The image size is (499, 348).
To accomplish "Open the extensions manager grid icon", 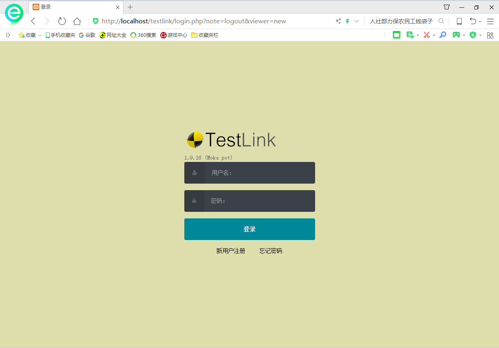I will (x=490, y=35).
